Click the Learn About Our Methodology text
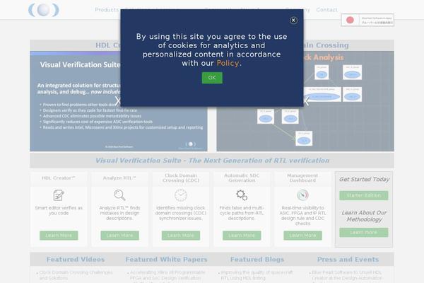This screenshot has width=424, height=283. coord(364,216)
